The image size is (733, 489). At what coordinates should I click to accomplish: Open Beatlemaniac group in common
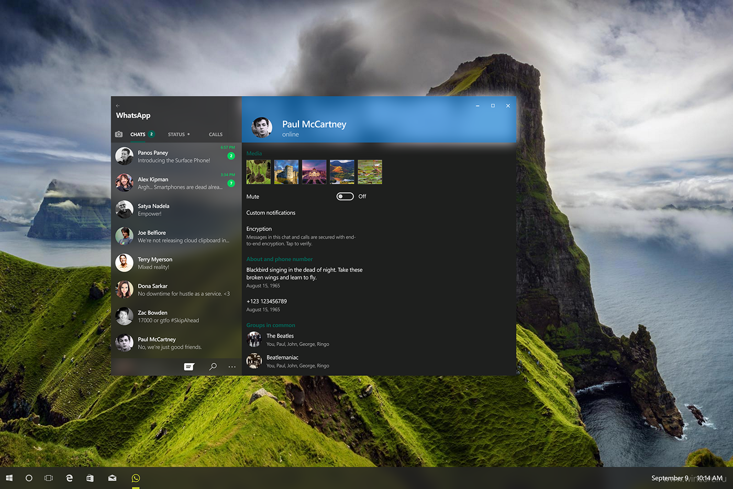point(288,361)
